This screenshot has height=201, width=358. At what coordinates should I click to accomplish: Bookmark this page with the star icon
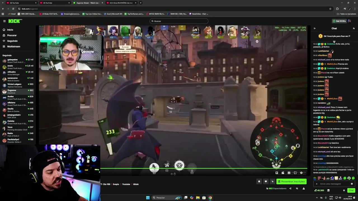tap(330, 9)
